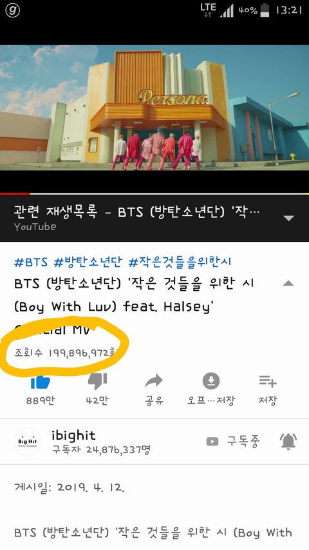Open the #작은것들을위한시 hashtag link
This screenshot has height=550, width=309.
click(x=180, y=262)
